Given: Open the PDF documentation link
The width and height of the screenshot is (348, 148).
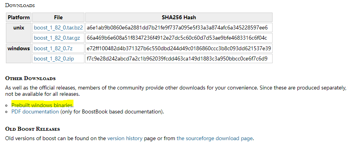Looking at the screenshot, I should [x=35, y=111].
